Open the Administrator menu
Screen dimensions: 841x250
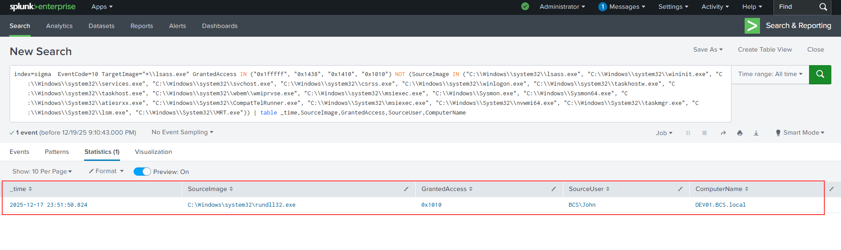562,7
